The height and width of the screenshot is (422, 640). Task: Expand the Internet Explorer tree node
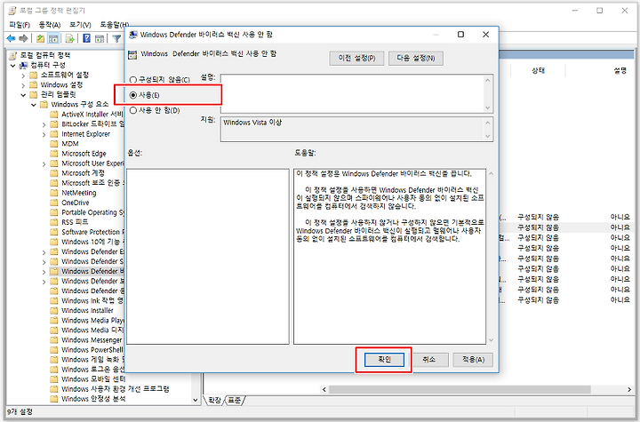coord(44,134)
